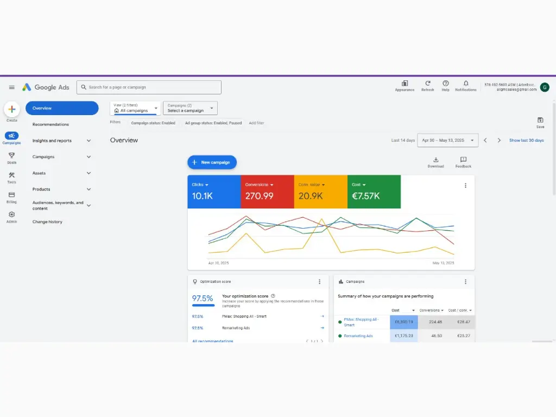556x417 pixels.
Task: Click the Show last 30 days link
Action: 526,141
